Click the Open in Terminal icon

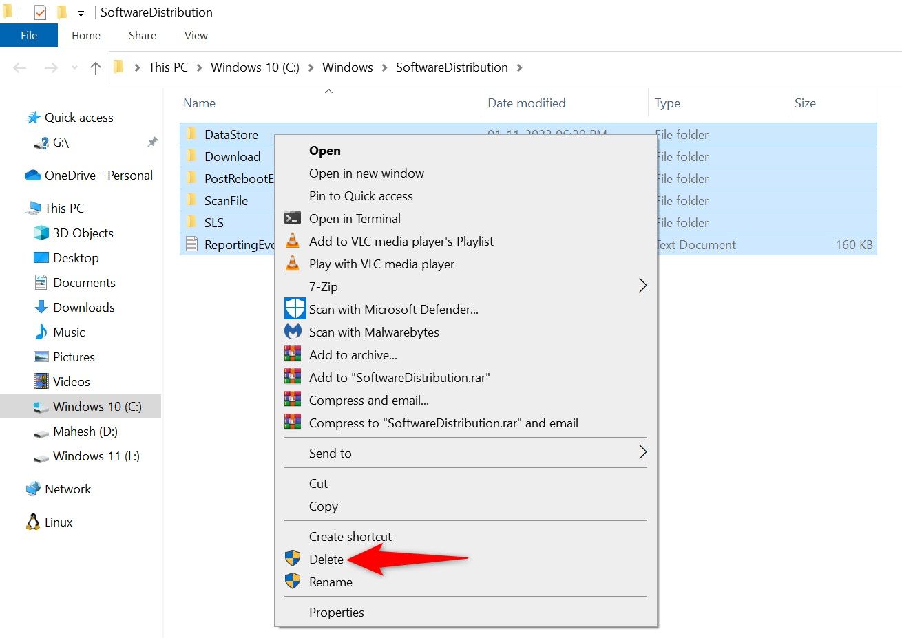[x=293, y=218]
